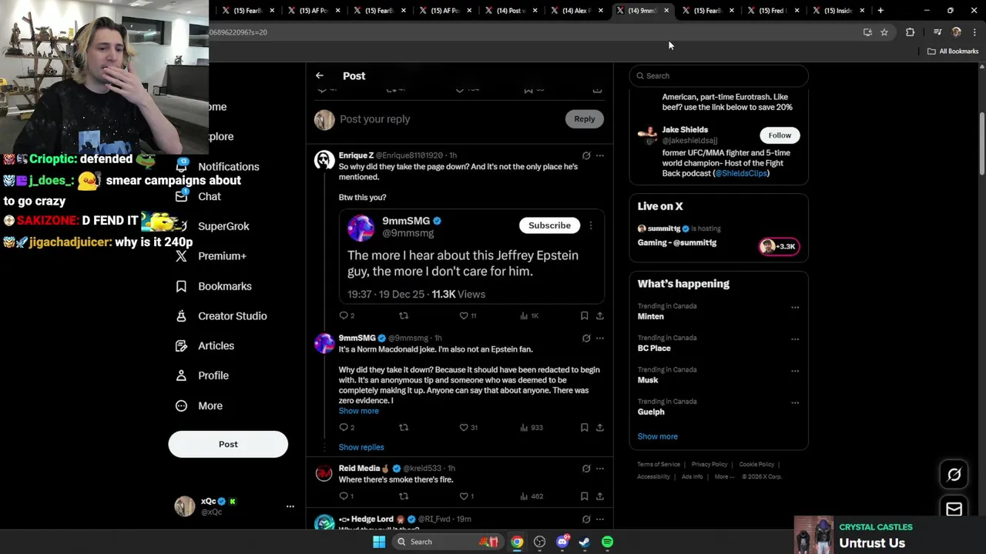Open Chat in the X sidebar
Screen dimensions: 986x554
[199, 196]
